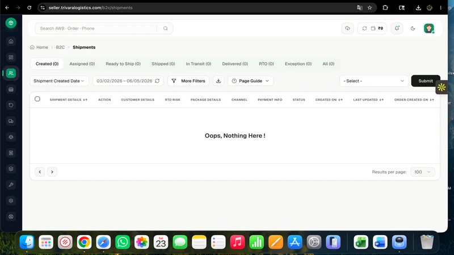
Task: Open the support lifebuoy icon in sidebar
Action: click(11, 216)
